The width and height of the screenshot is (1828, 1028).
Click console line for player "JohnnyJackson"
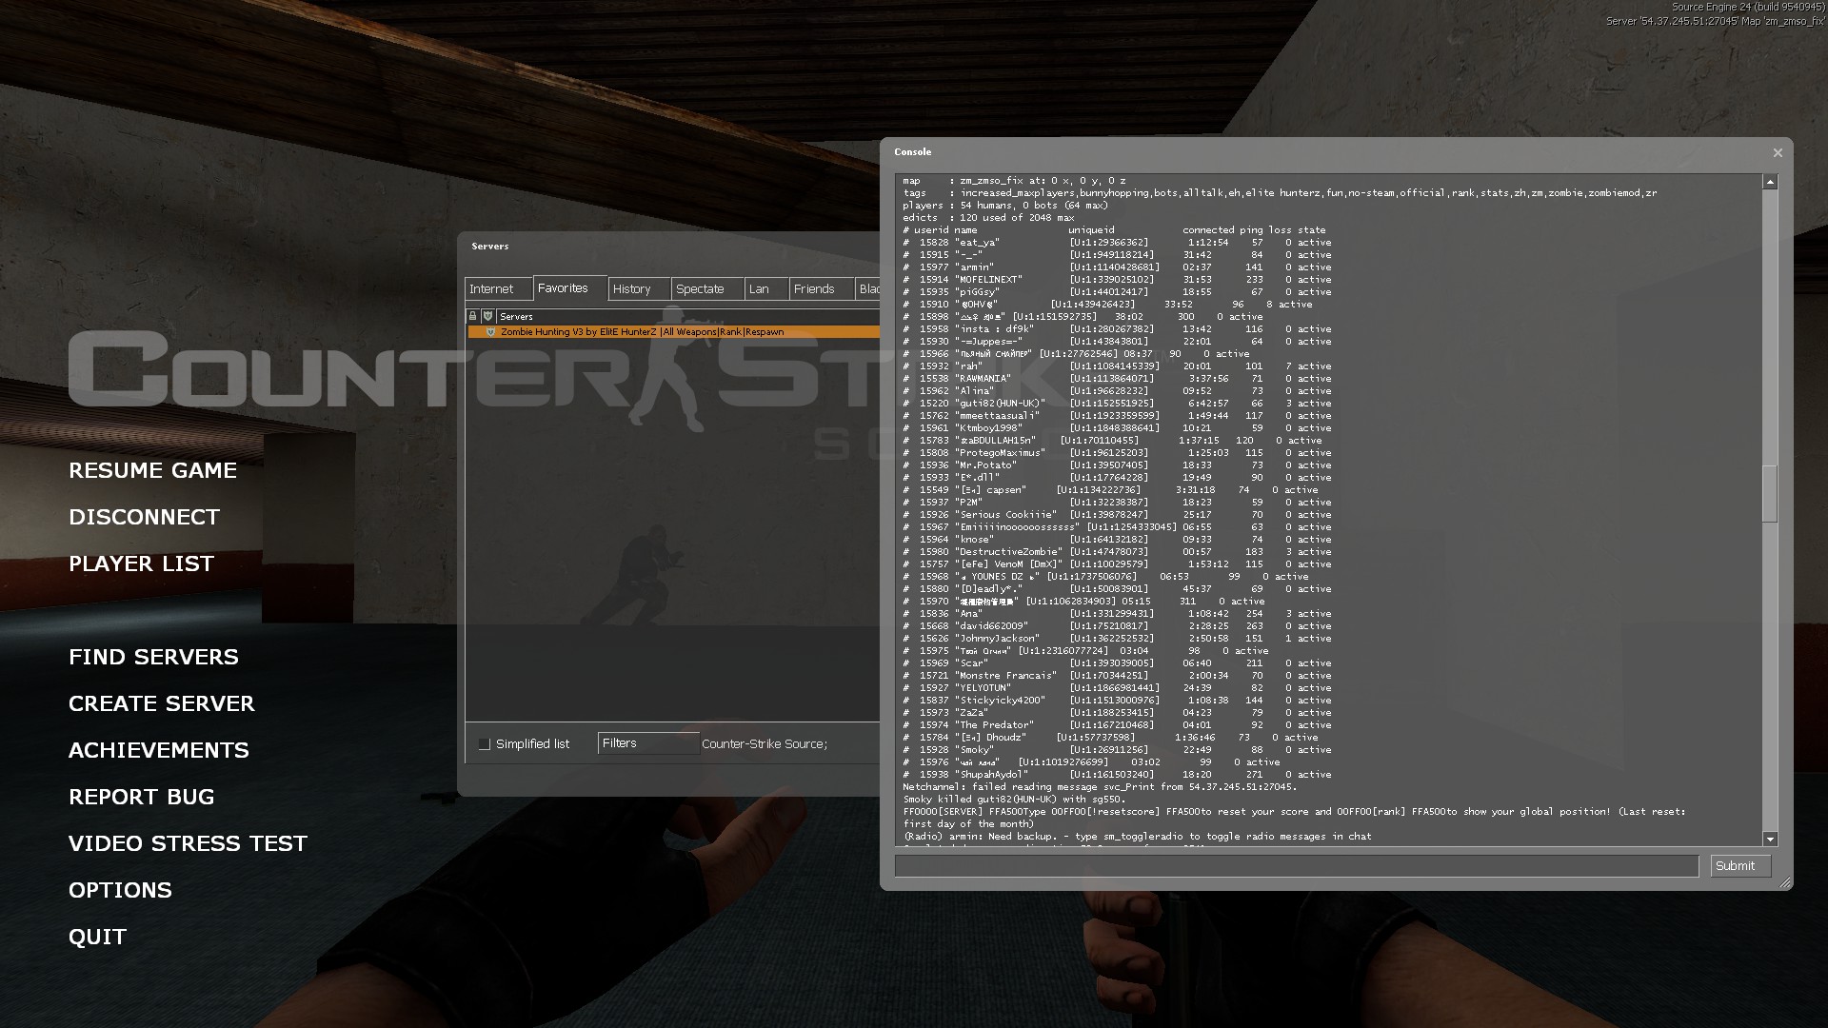click(x=1117, y=639)
